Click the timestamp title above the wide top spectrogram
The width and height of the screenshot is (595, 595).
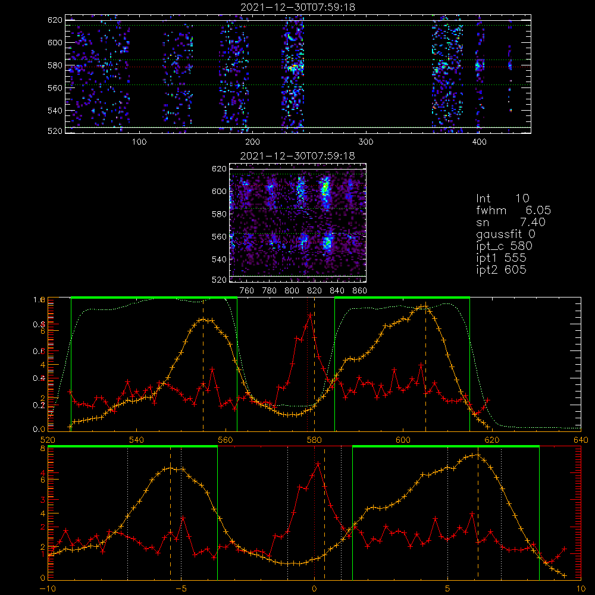[x=298, y=7]
